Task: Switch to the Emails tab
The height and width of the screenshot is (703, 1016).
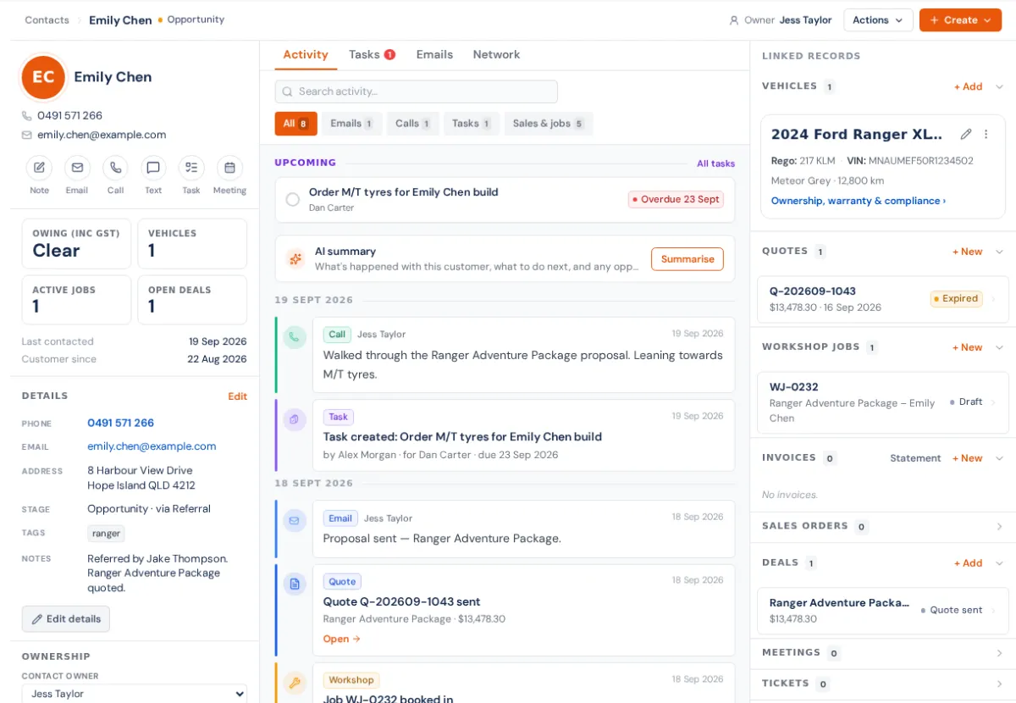Action: click(434, 54)
